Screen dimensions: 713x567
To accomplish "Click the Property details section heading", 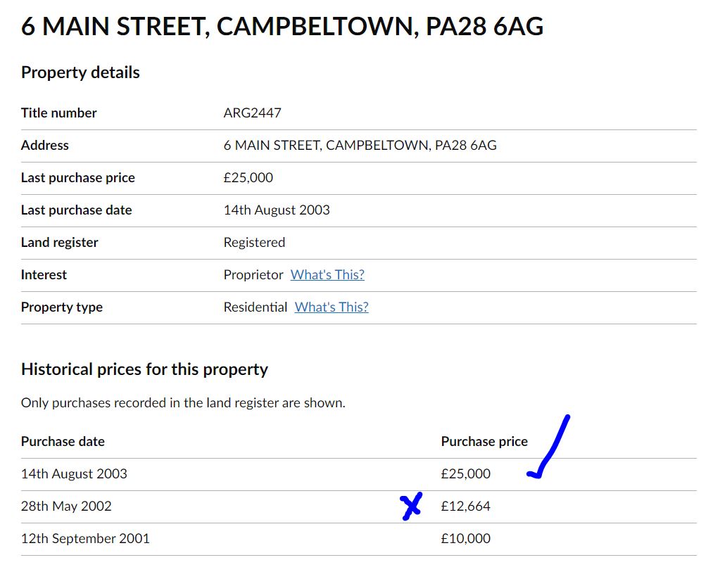I will tap(80, 72).
